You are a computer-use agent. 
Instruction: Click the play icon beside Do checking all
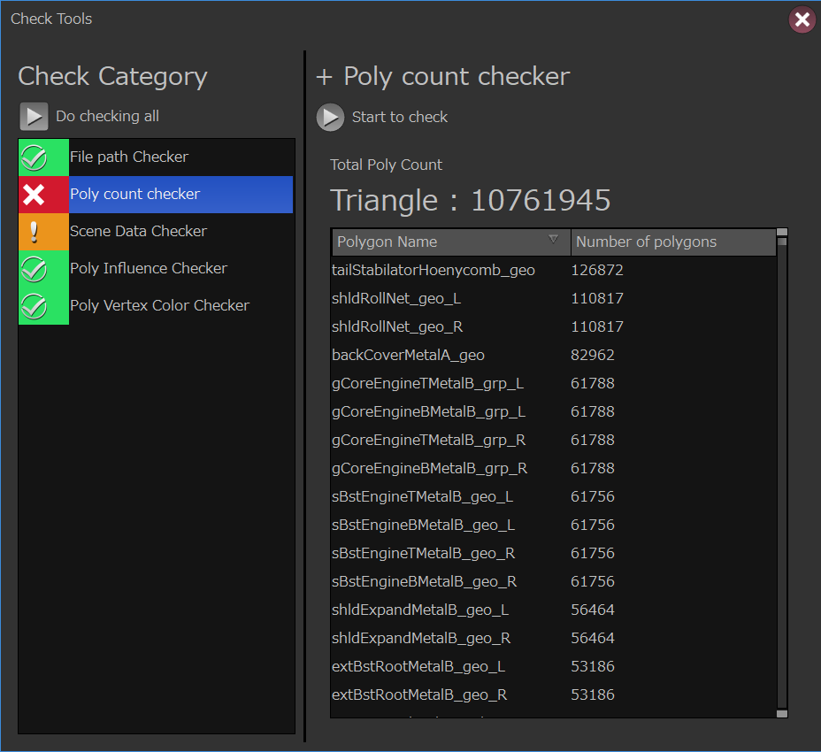[x=34, y=117]
